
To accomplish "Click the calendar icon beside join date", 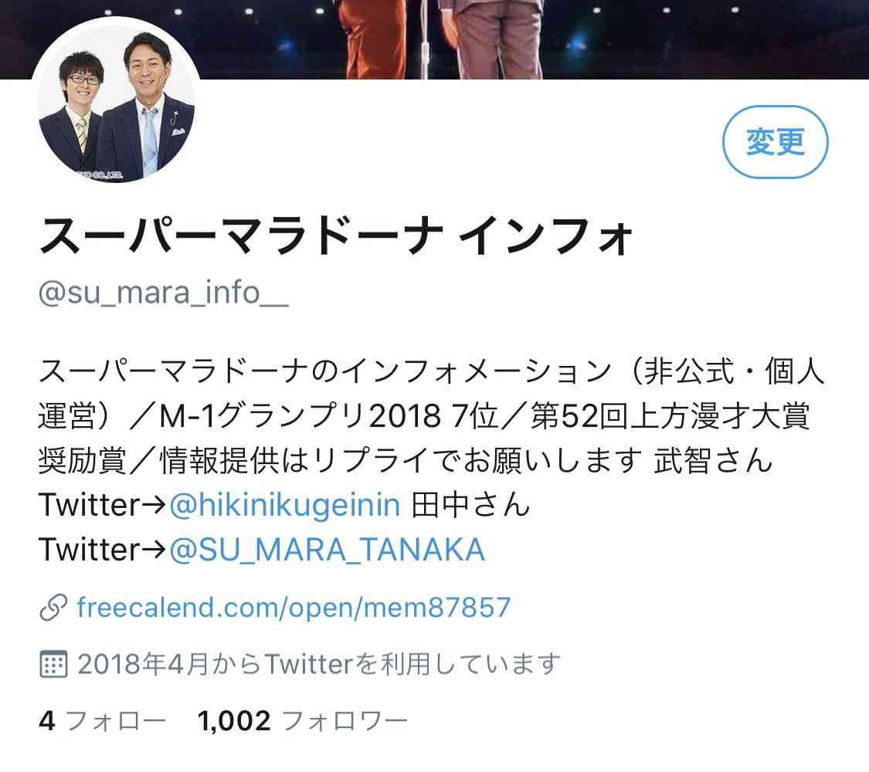I will pyautogui.click(x=54, y=664).
